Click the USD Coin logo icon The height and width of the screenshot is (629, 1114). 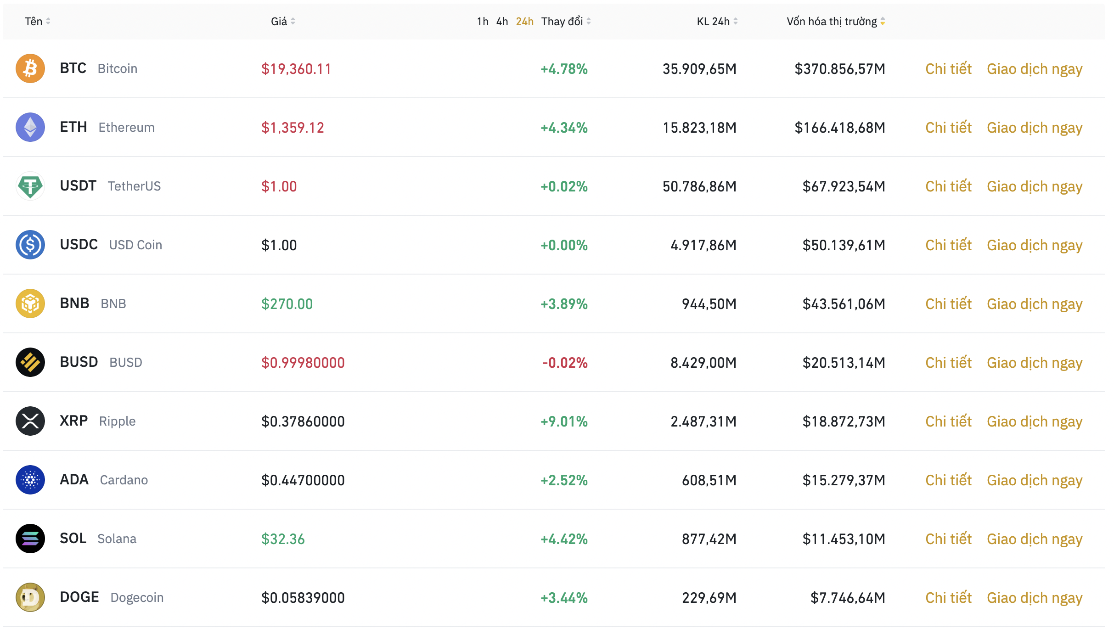tap(30, 245)
